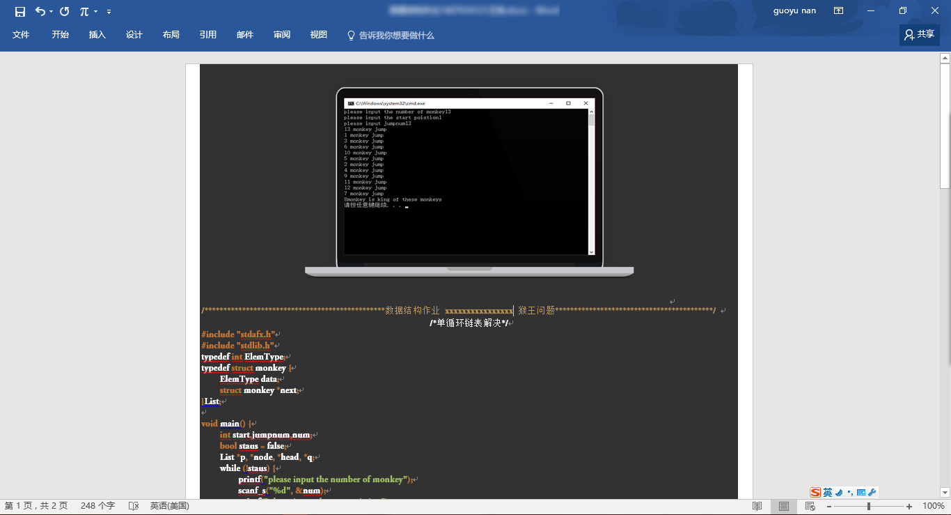
Task: Click the proofing spell-check status icon
Action: pyautogui.click(x=134, y=506)
